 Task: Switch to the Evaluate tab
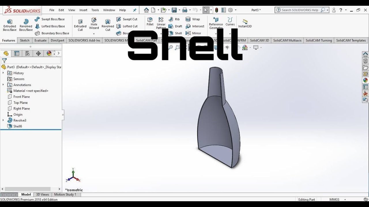pyautogui.click(x=40, y=41)
